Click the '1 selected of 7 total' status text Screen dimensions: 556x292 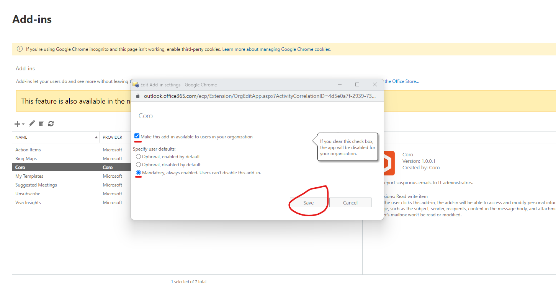pos(189,282)
